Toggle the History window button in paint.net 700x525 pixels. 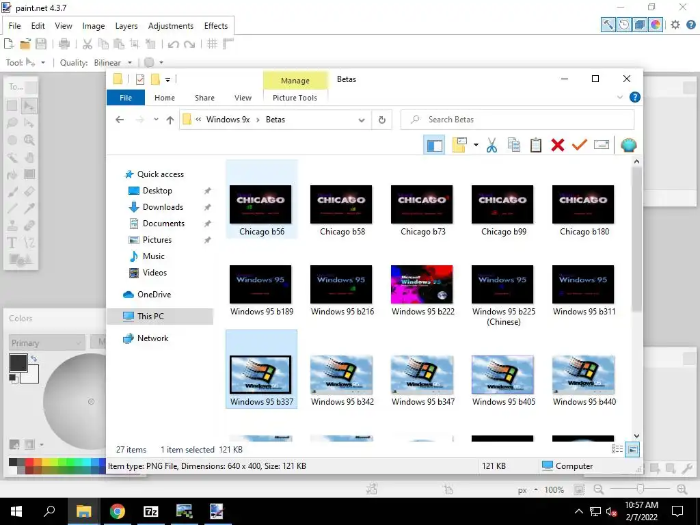[623, 25]
